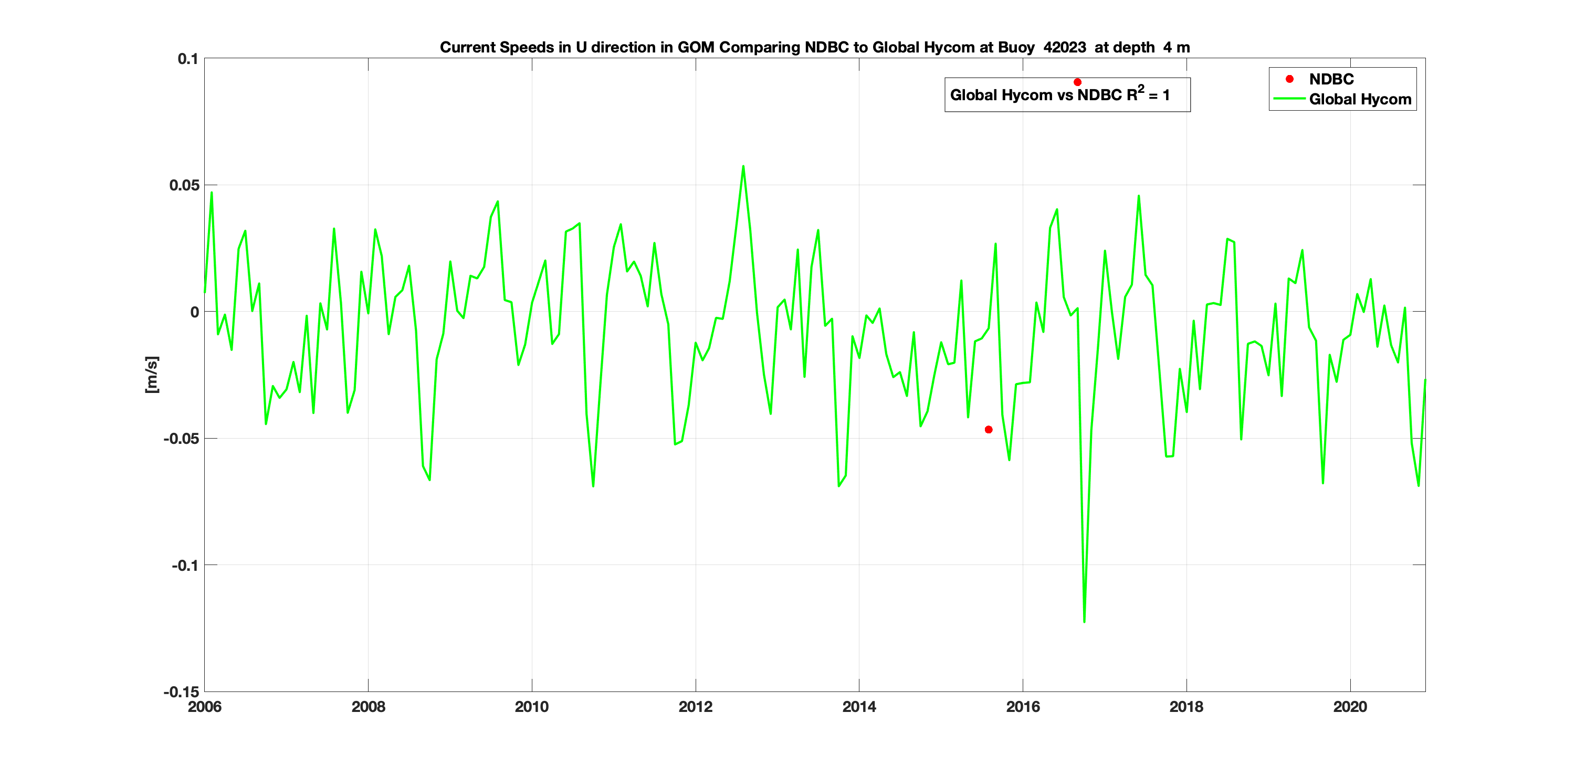Click the green line's highest peak in 2012

click(x=743, y=166)
